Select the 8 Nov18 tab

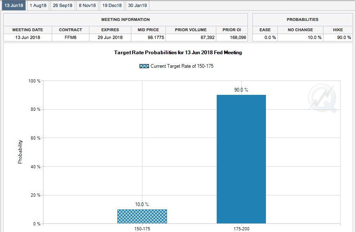pyautogui.click(x=87, y=5)
